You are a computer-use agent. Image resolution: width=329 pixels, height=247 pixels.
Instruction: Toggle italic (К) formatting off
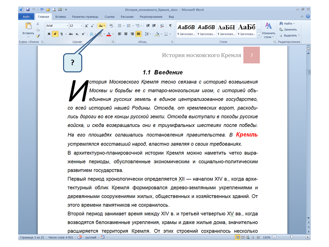click(x=55, y=34)
